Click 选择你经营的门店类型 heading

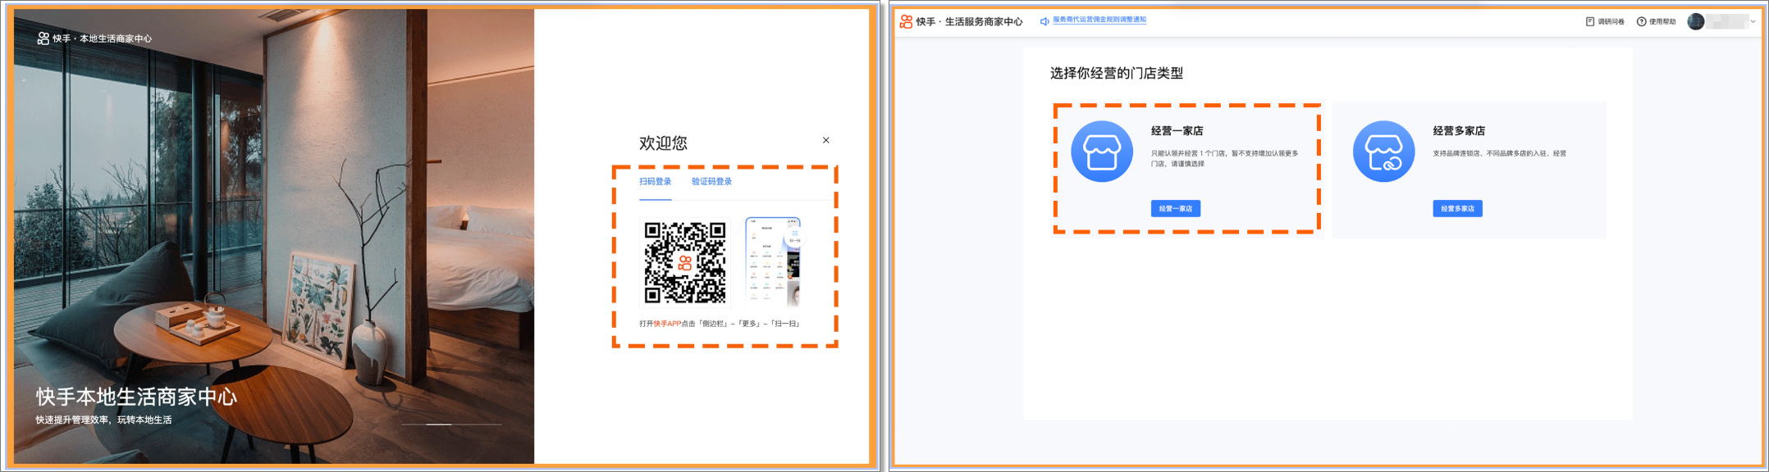click(x=1116, y=74)
